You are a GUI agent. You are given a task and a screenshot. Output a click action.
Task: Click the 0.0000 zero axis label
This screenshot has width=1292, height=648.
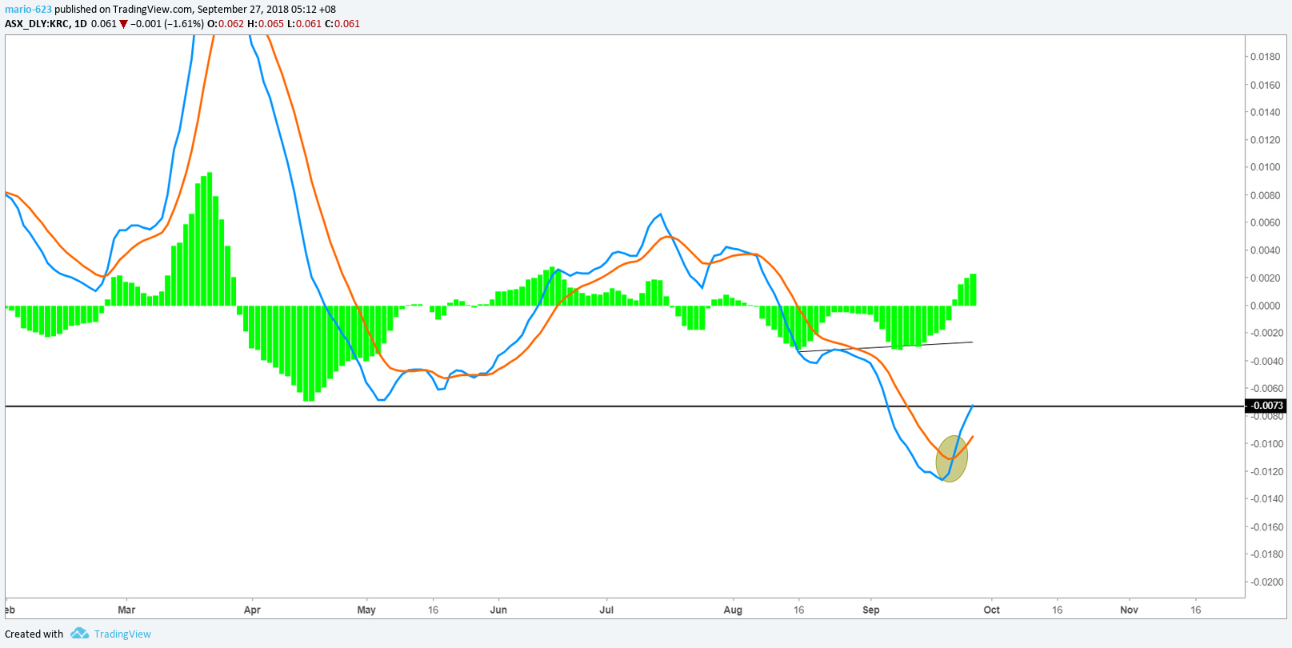1265,306
